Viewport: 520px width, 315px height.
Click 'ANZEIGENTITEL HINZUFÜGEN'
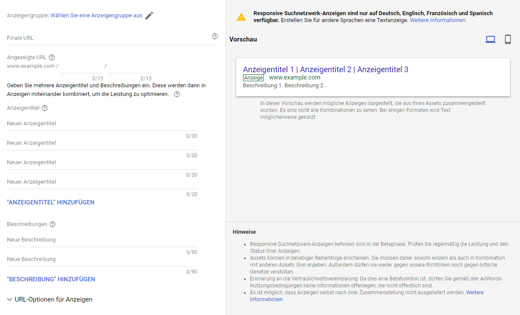coord(51,201)
